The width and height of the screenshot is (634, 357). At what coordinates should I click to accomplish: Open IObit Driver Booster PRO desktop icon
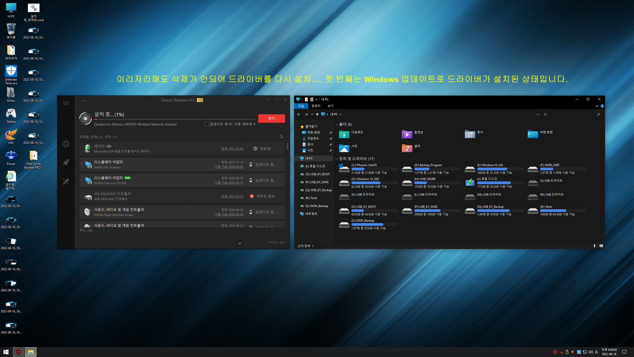point(34,160)
